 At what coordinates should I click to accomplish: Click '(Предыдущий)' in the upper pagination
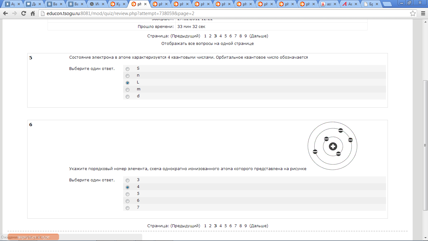(185, 36)
